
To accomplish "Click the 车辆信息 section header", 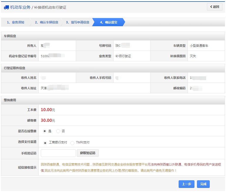I will tap(10, 36).
